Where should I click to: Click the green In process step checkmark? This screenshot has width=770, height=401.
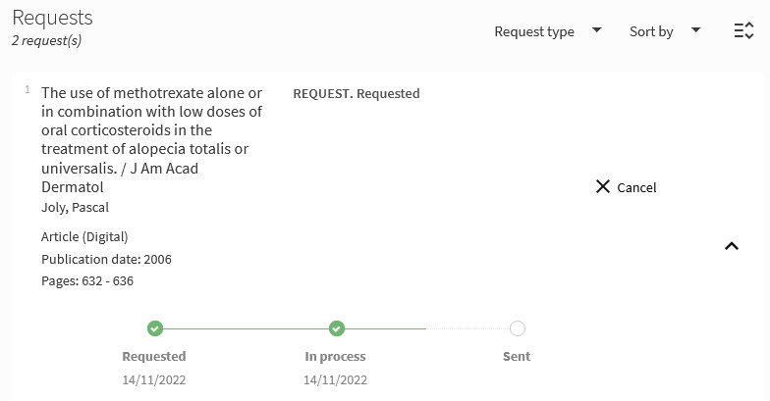click(x=336, y=328)
